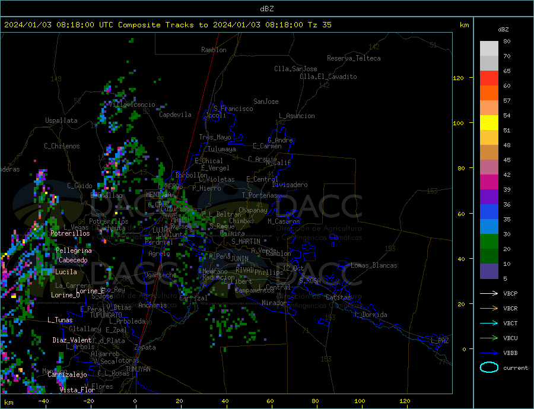This screenshot has width=534, height=409.
Task: Click the 'dBZ' title at the top
Action: (266, 9)
